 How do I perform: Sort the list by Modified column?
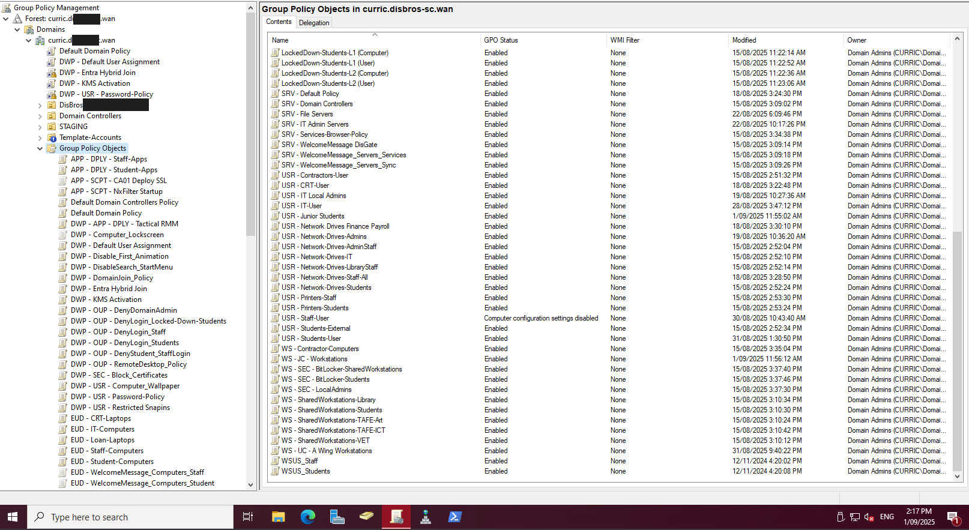click(744, 40)
